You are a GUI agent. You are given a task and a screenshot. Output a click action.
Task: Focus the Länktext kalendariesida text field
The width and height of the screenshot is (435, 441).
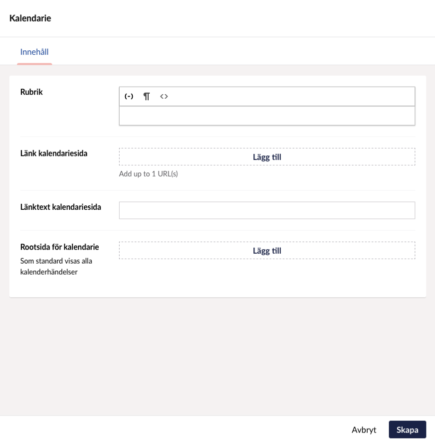[x=267, y=210]
